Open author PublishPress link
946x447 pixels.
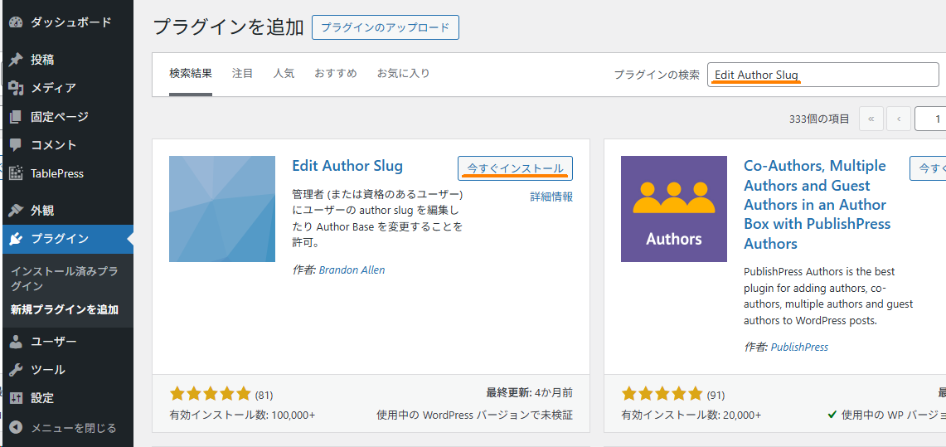[x=799, y=347]
